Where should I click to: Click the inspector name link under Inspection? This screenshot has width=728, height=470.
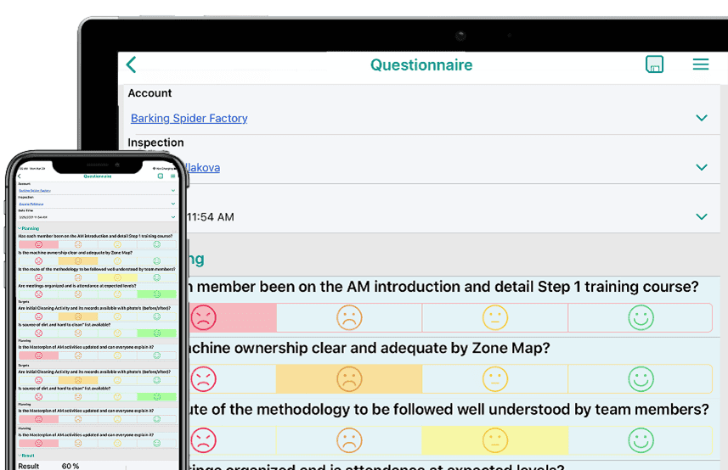pos(204,167)
